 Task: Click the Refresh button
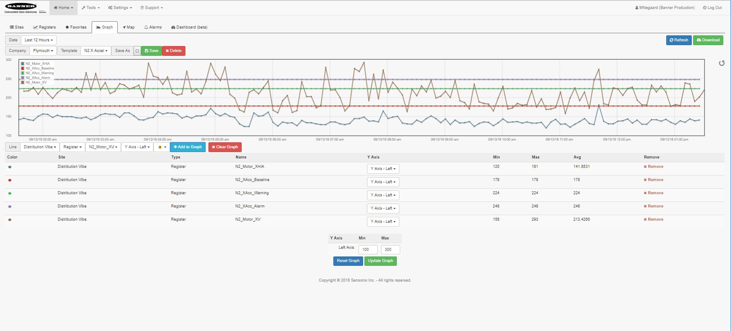point(679,40)
